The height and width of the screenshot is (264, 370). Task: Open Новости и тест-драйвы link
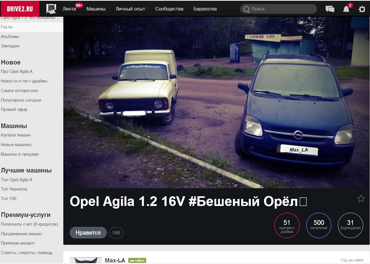[x=24, y=81]
